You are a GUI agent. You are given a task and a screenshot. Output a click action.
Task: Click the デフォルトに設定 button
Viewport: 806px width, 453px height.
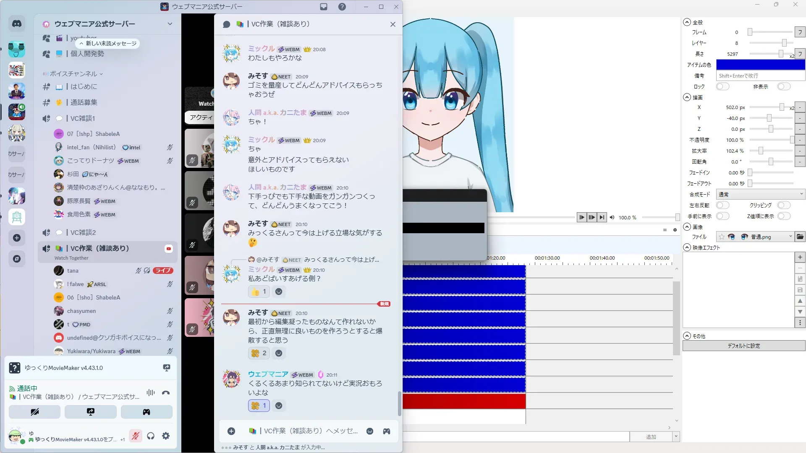[x=743, y=346]
